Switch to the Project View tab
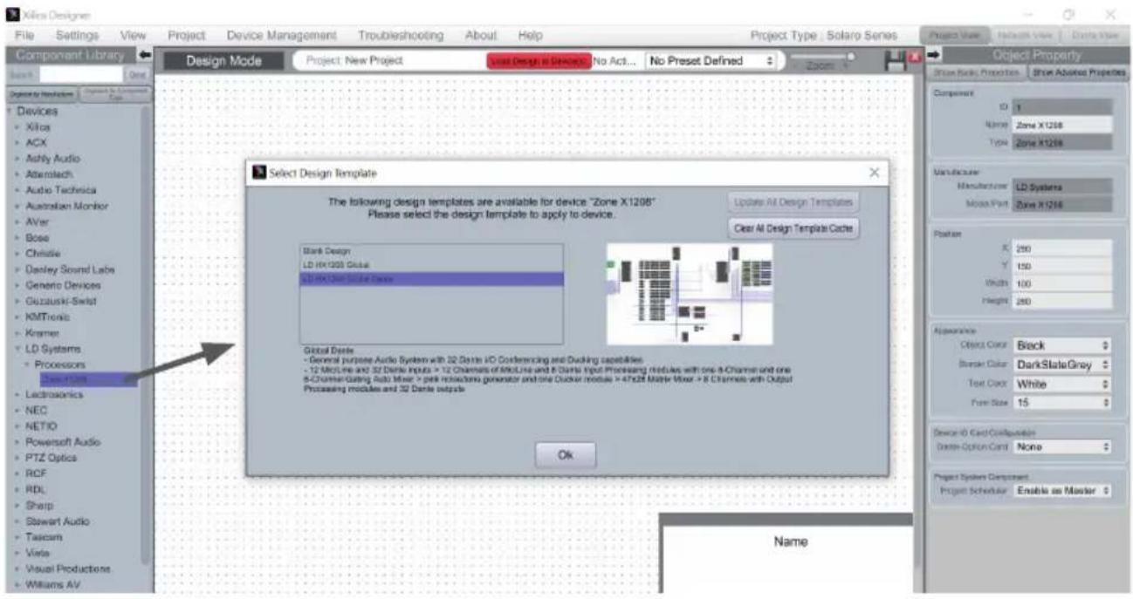Viewport: 1133px width, 599px height. (956, 36)
